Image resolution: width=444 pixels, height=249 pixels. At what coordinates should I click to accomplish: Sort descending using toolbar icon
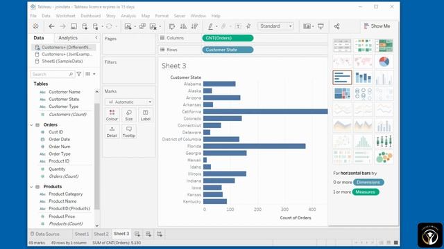click(x=194, y=26)
